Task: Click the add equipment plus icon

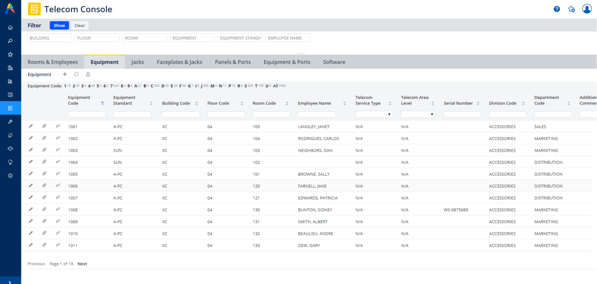Action: (65, 74)
